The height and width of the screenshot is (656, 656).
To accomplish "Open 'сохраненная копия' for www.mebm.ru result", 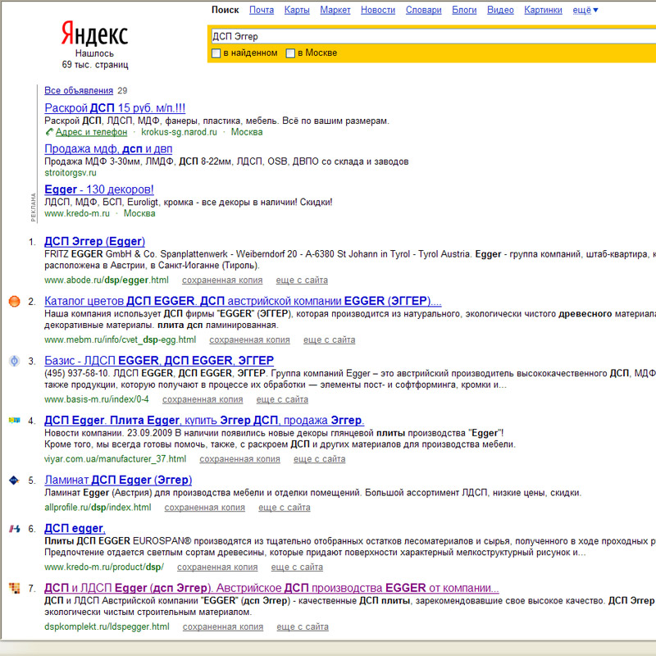I will pyautogui.click(x=249, y=340).
